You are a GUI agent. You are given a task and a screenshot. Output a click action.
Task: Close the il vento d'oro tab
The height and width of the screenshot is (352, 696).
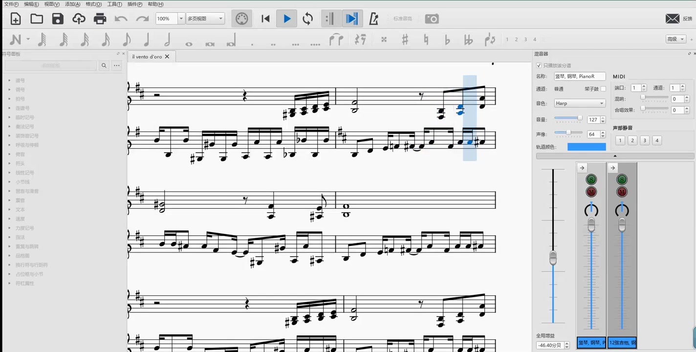click(167, 57)
